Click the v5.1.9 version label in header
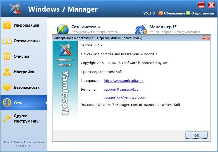 pyautogui.click(x=149, y=13)
